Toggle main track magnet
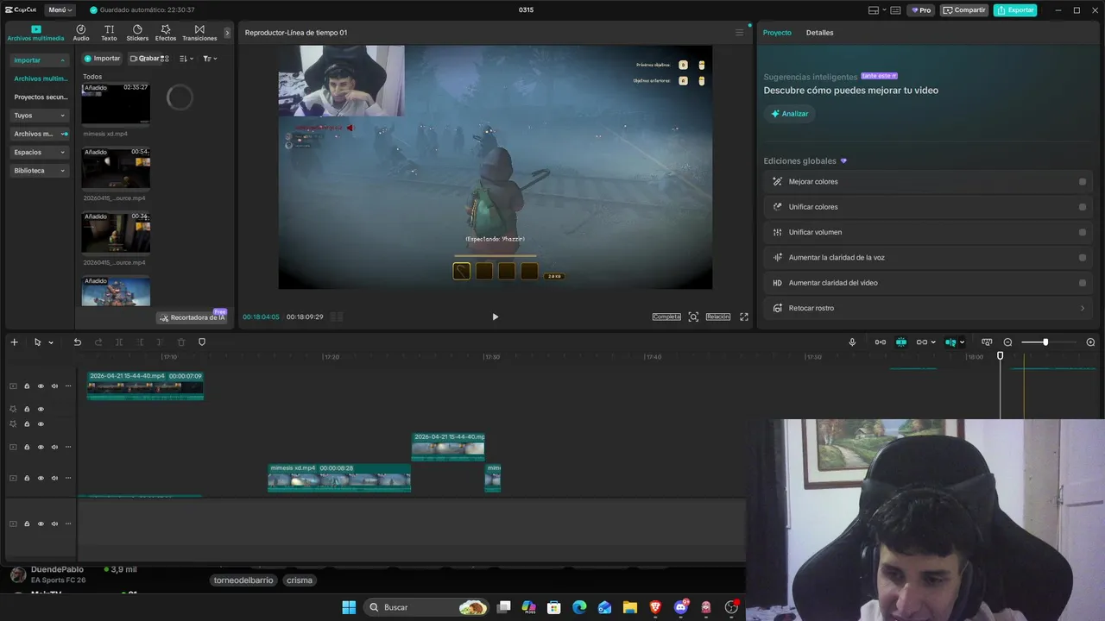 pyautogui.click(x=881, y=342)
